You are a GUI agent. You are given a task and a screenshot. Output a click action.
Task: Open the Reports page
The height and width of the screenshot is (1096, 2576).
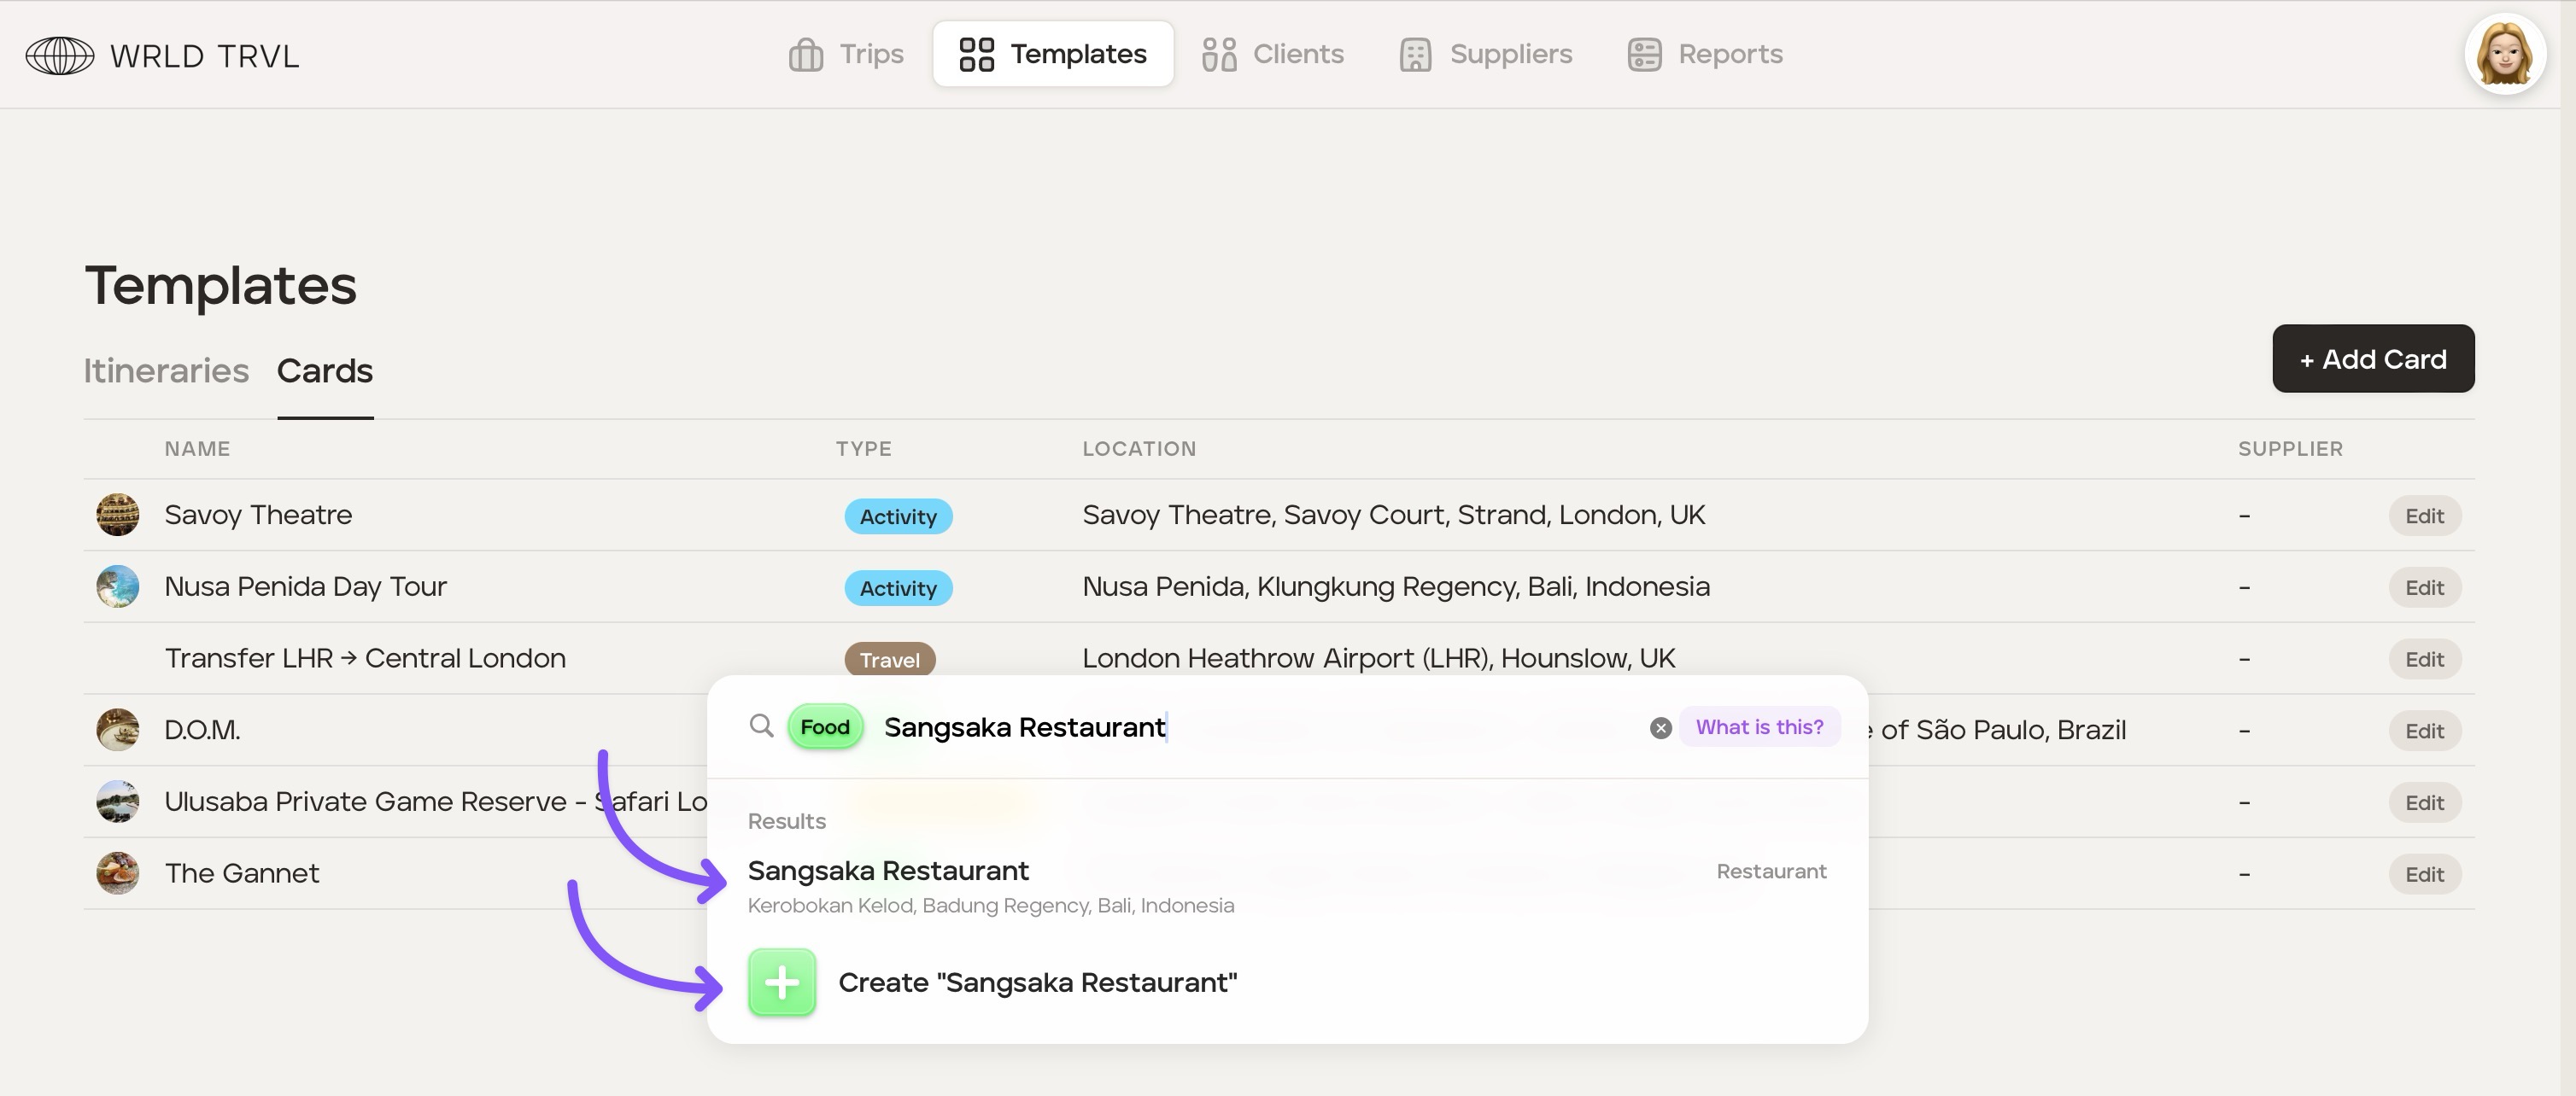(x=1705, y=54)
